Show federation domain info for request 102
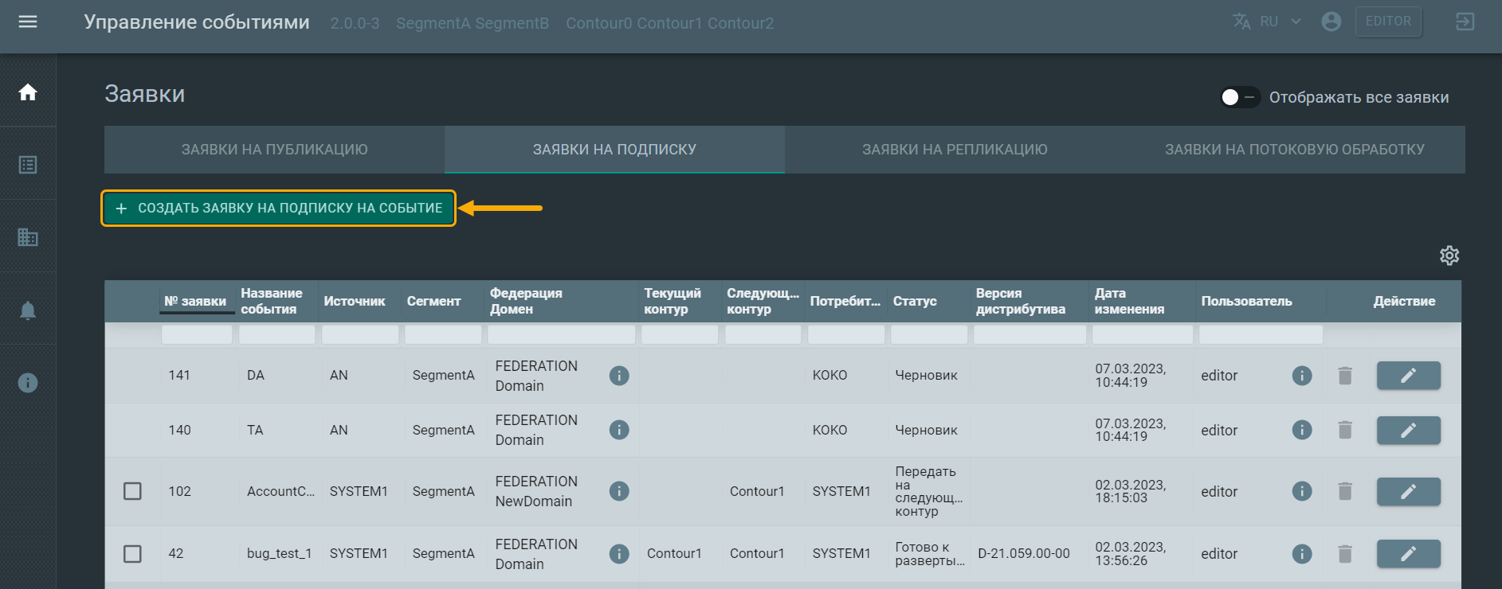Image resolution: width=1502 pixels, height=589 pixels. (x=619, y=491)
